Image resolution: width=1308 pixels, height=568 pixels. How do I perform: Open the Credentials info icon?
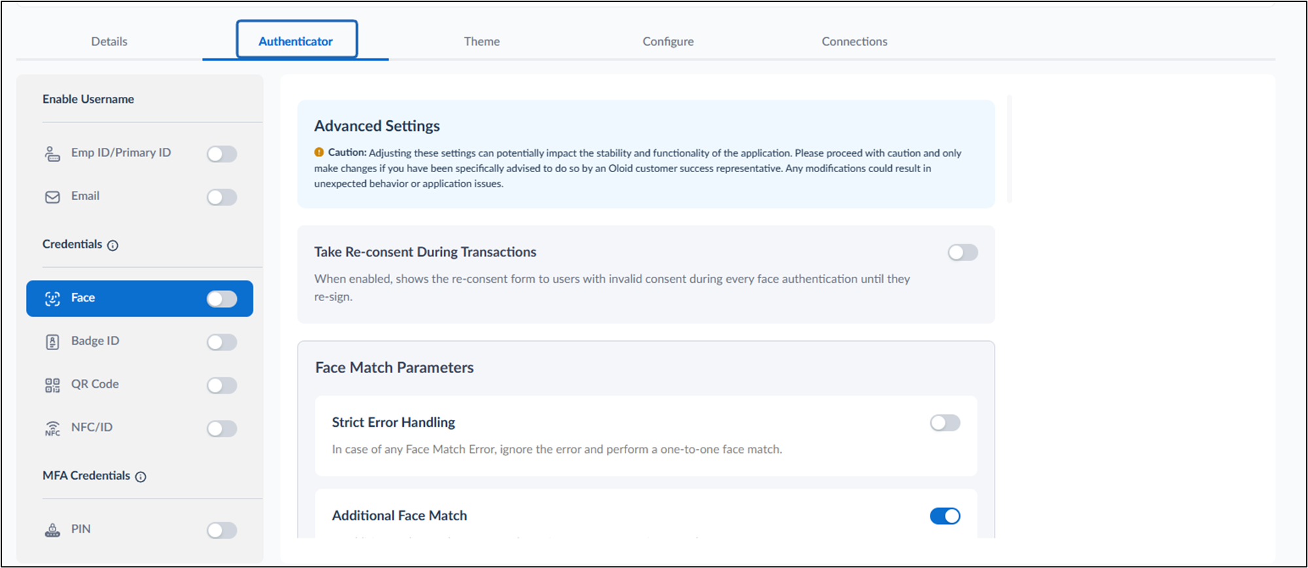[x=113, y=245]
